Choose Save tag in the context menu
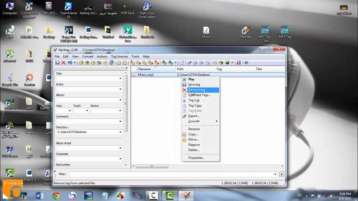Image resolution: width=358 pixels, height=201 pixels. point(200,84)
